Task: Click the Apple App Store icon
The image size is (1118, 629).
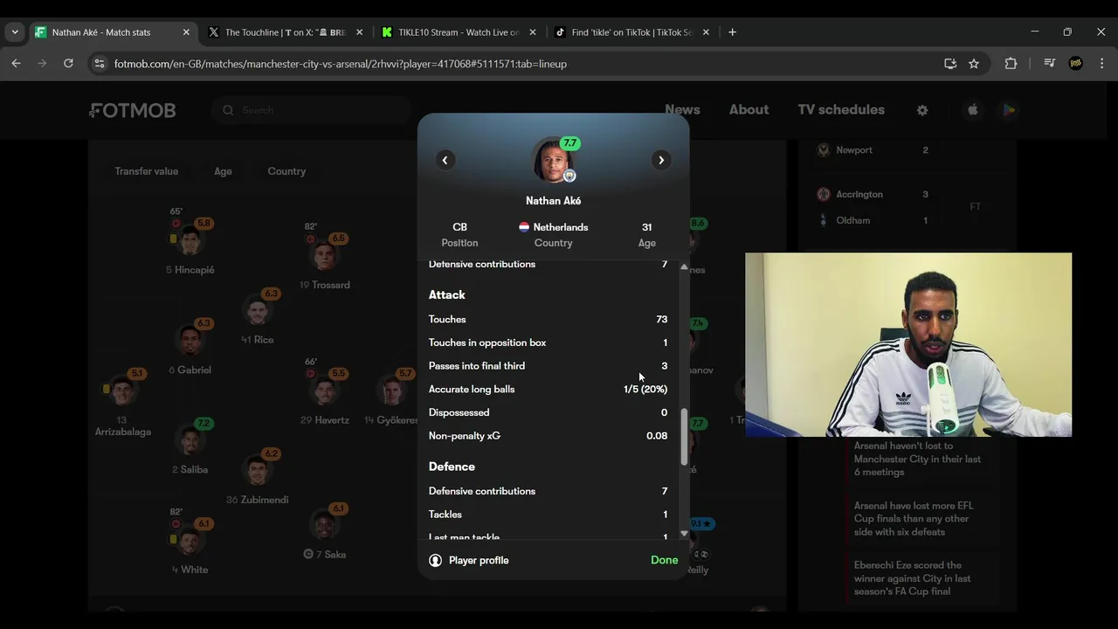Action: (x=972, y=110)
